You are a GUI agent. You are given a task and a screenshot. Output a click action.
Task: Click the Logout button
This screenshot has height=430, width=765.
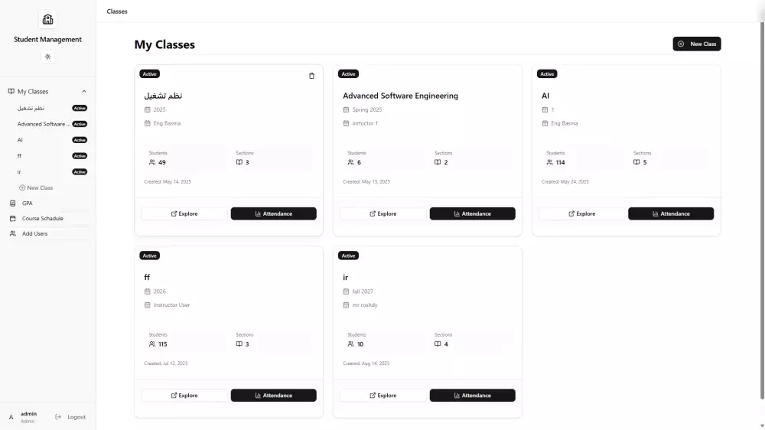click(x=71, y=417)
